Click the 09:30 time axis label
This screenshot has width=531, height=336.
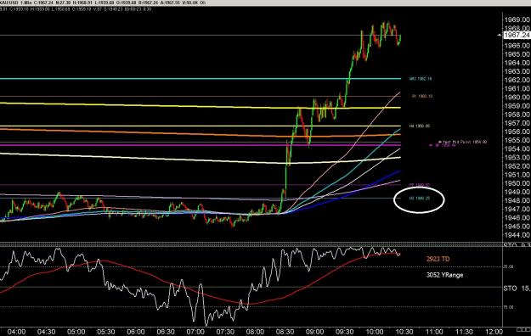pyautogui.click(x=344, y=332)
